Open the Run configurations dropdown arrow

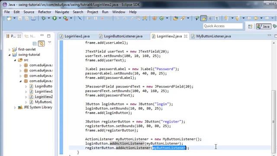point(60,18)
